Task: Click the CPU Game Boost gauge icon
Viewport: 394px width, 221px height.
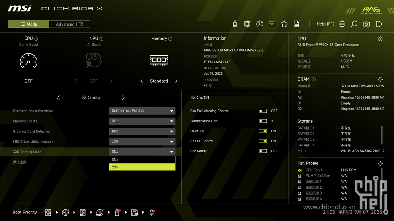Action: (29, 61)
